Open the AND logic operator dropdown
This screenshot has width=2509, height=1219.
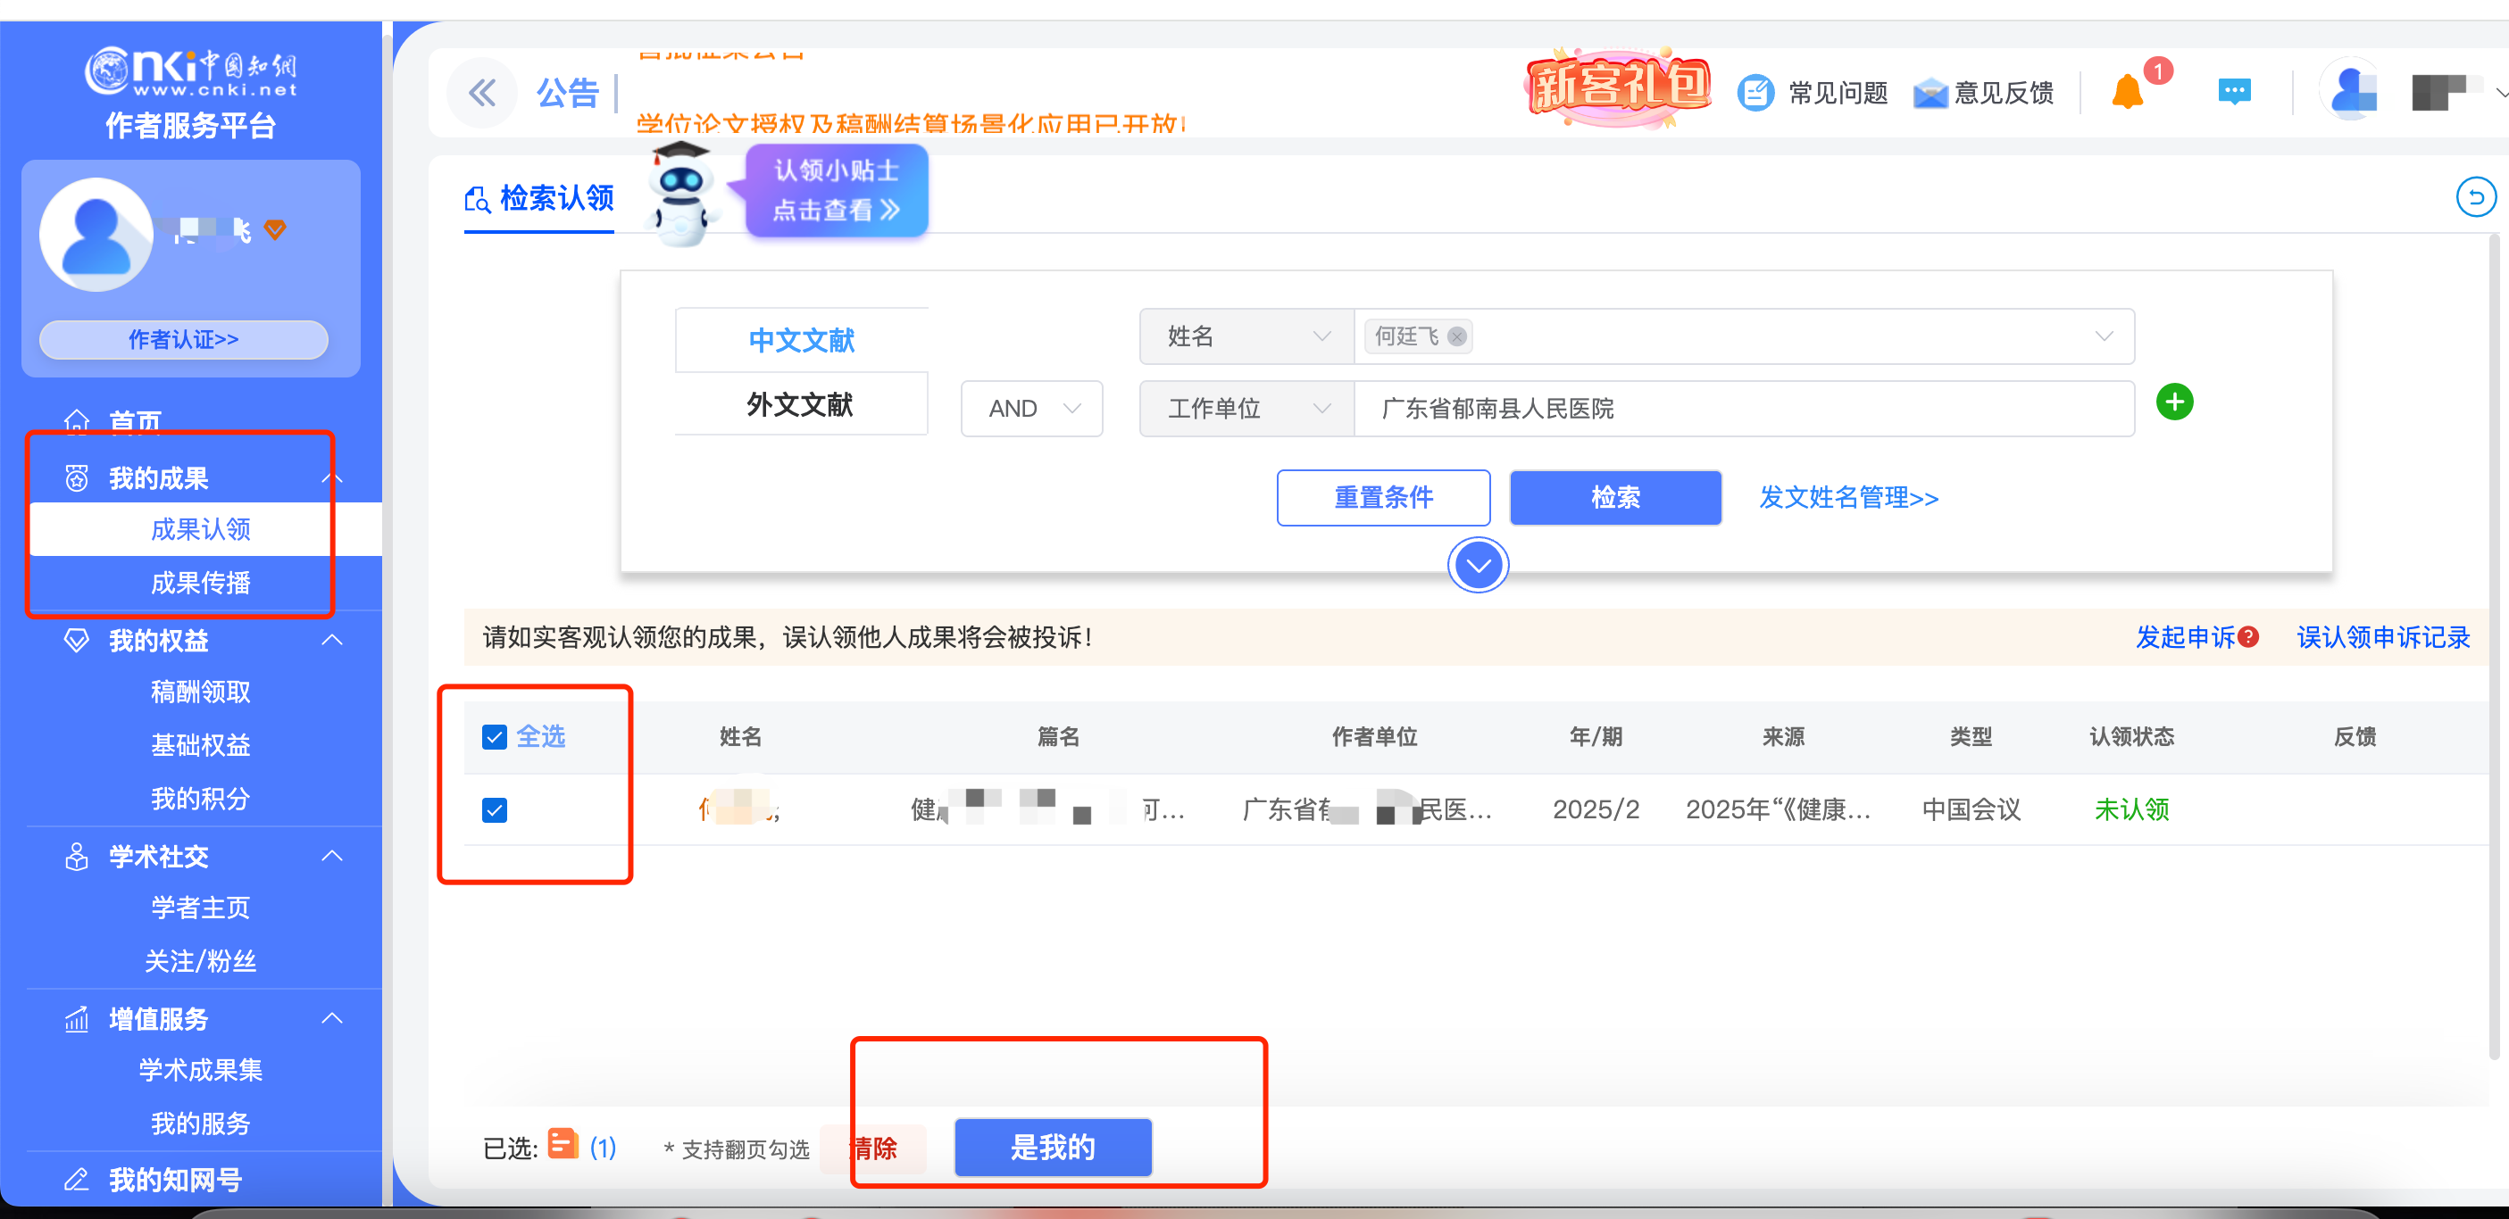click(x=1030, y=408)
